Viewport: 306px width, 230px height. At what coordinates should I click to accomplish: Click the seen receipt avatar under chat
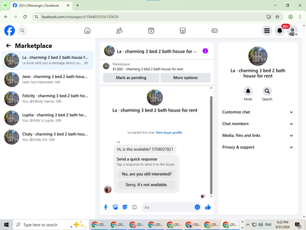(203, 196)
